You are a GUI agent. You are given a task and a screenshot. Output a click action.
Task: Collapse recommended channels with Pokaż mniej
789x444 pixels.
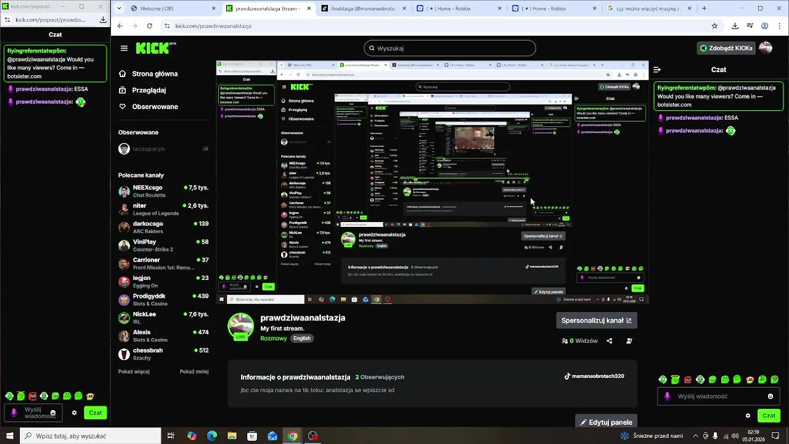click(x=194, y=372)
